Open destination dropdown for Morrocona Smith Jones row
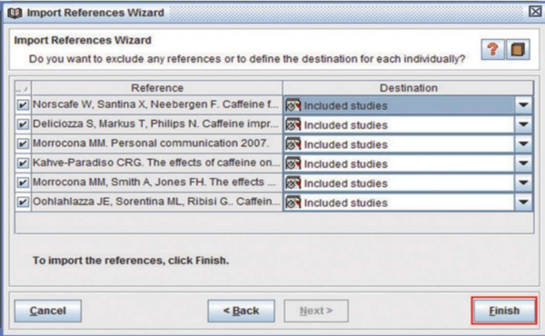 click(523, 183)
